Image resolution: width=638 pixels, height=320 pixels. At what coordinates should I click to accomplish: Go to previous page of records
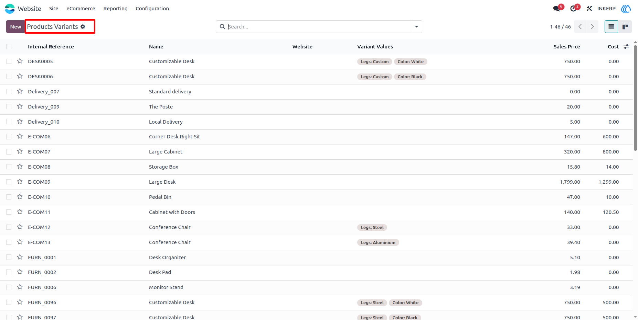click(x=580, y=26)
